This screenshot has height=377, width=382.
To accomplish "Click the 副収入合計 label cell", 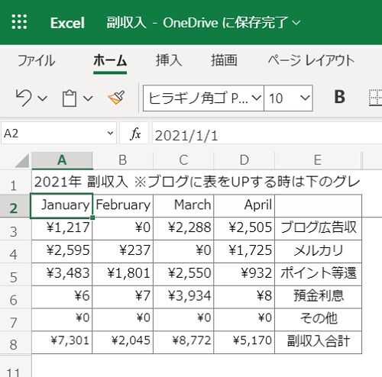I will [x=318, y=342].
